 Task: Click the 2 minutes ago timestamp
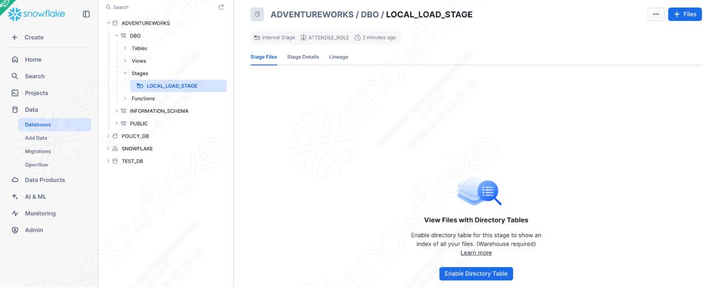[x=379, y=38]
